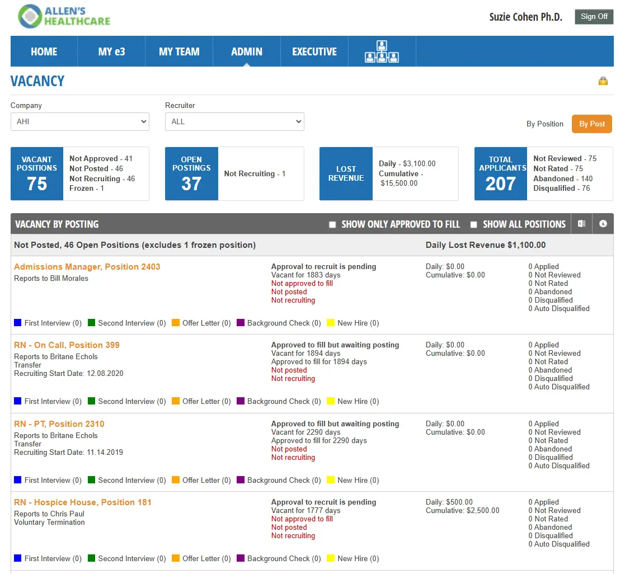Enable Show Only Approved To Fill
Viewport: 625px width, 574px height.
pyautogui.click(x=332, y=224)
